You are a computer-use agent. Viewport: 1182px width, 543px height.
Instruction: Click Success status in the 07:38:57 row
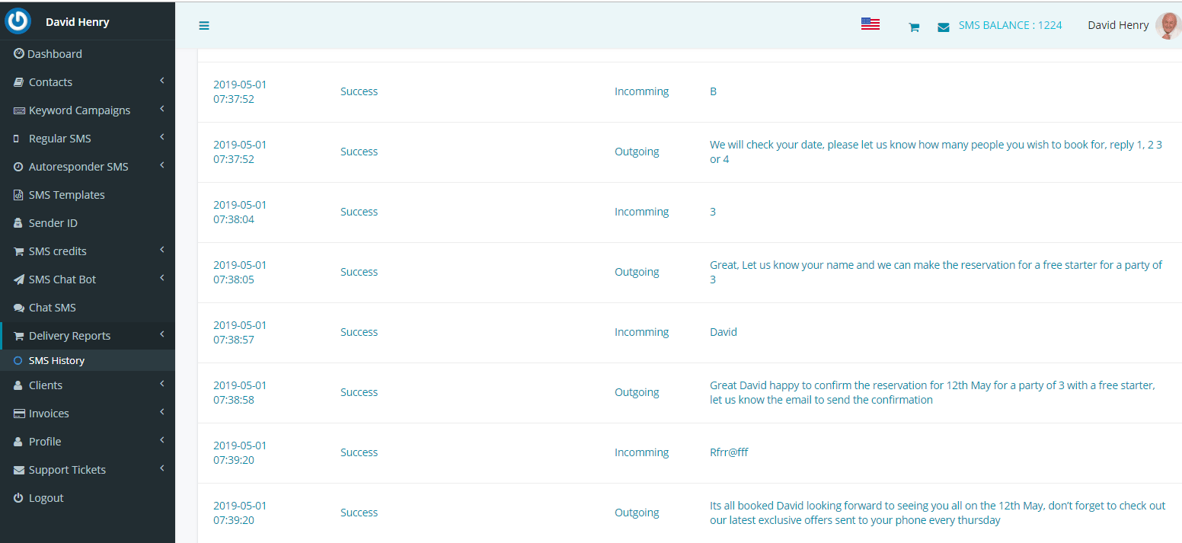pyautogui.click(x=359, y=332)
